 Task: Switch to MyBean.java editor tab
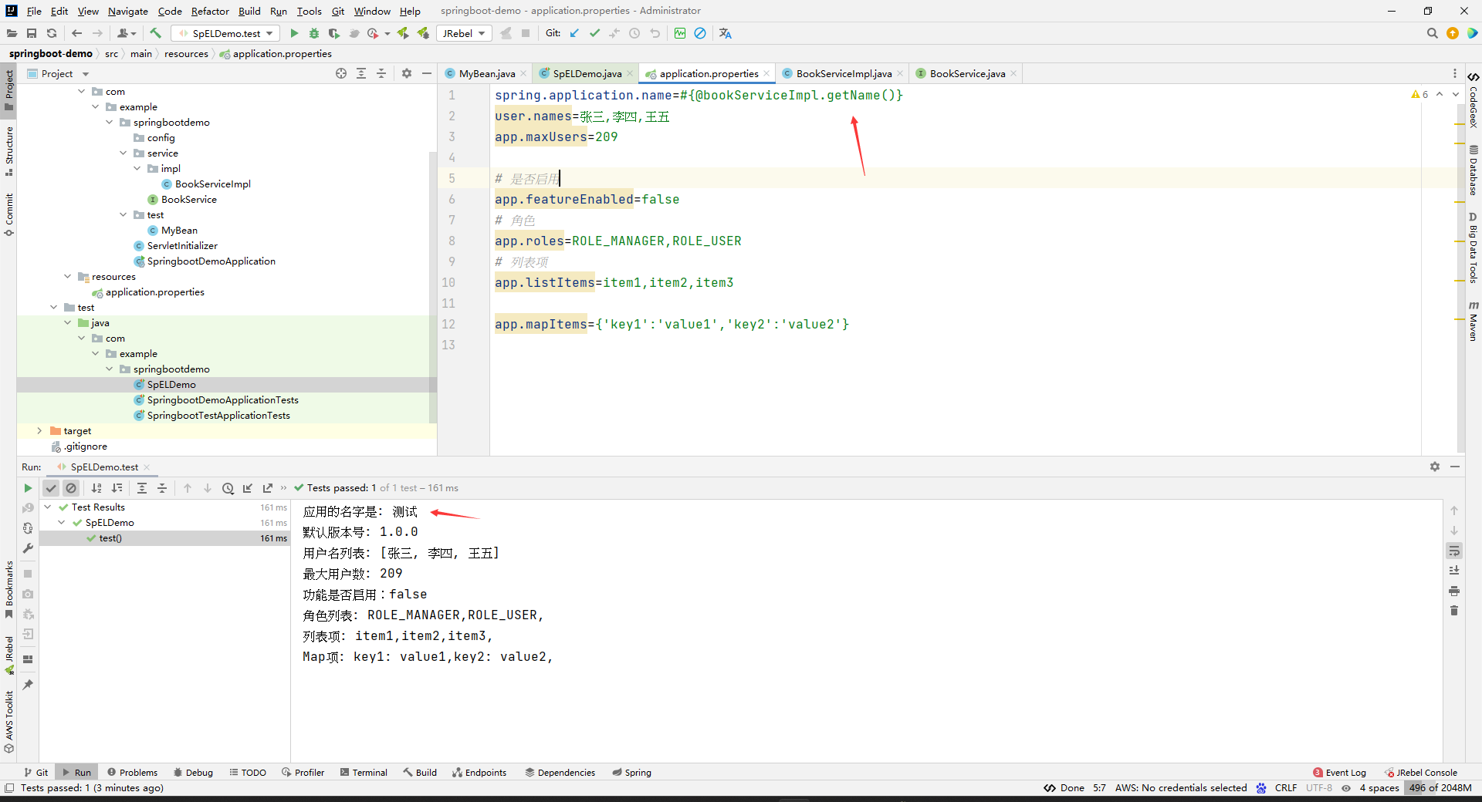tap(487, 73)
